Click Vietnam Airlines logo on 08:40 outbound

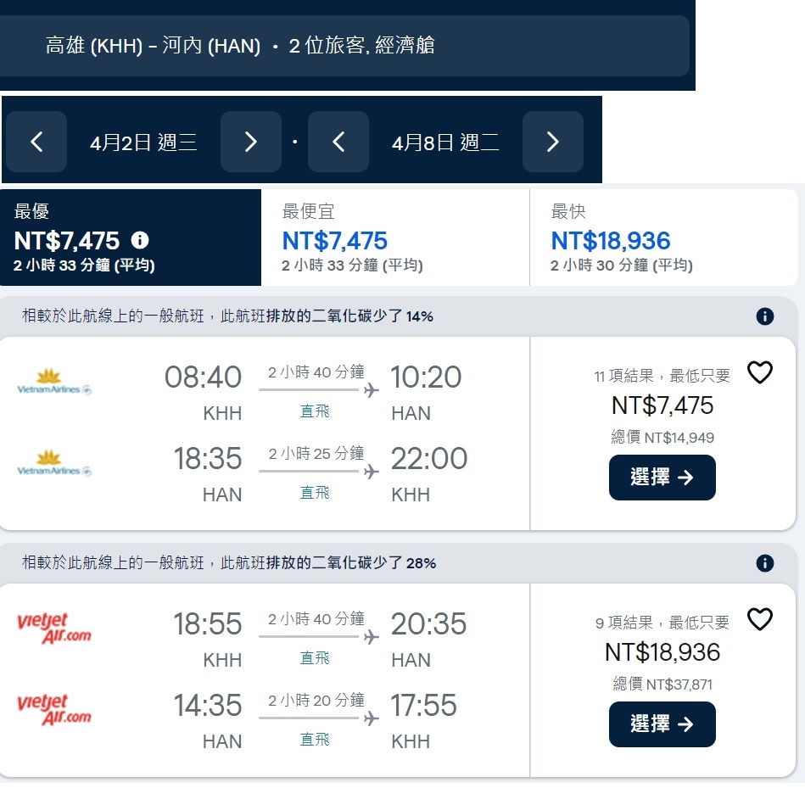(54, 383)
